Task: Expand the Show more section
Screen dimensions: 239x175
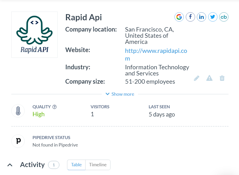Action: (x=123, y=94)
